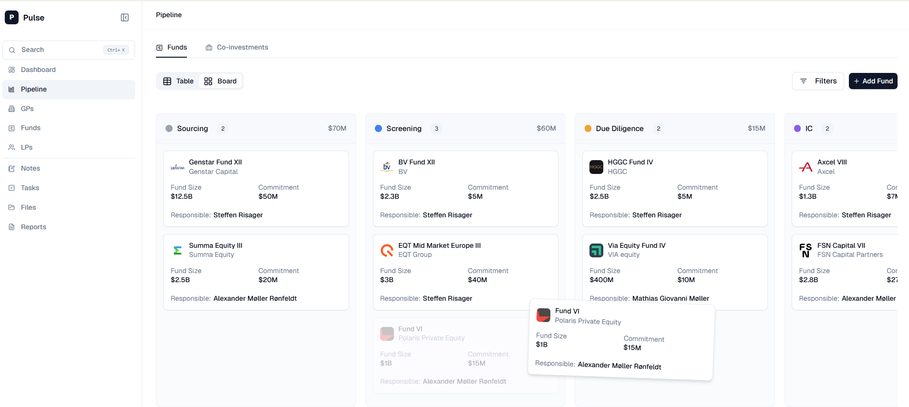Switch to Board view
Viewport: 909px width, 407px height.
click(x=220, y=81)
